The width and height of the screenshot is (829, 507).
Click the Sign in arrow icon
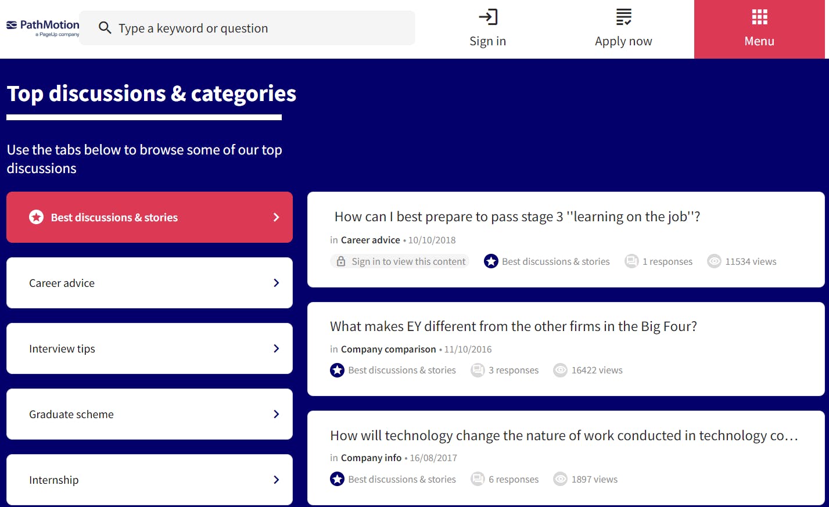click(x=487, y=17)
